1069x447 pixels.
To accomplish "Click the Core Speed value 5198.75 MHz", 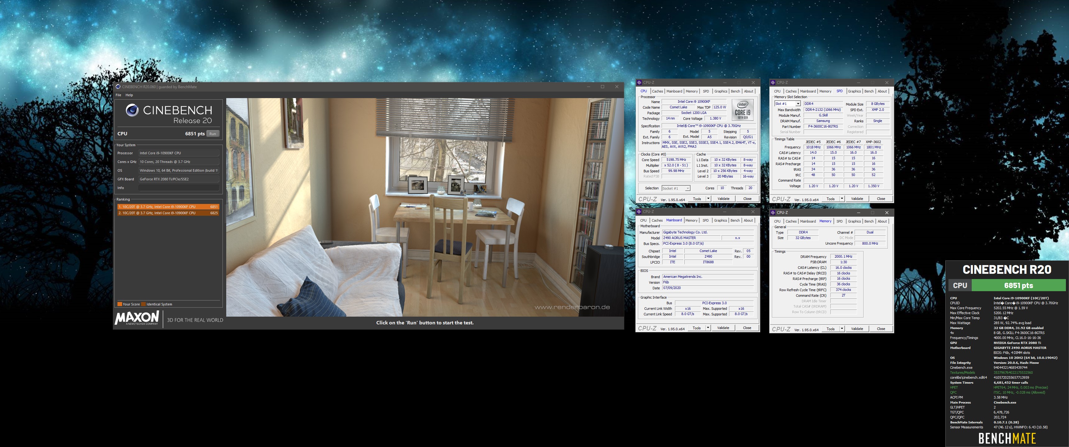I will tap(676, 160).
